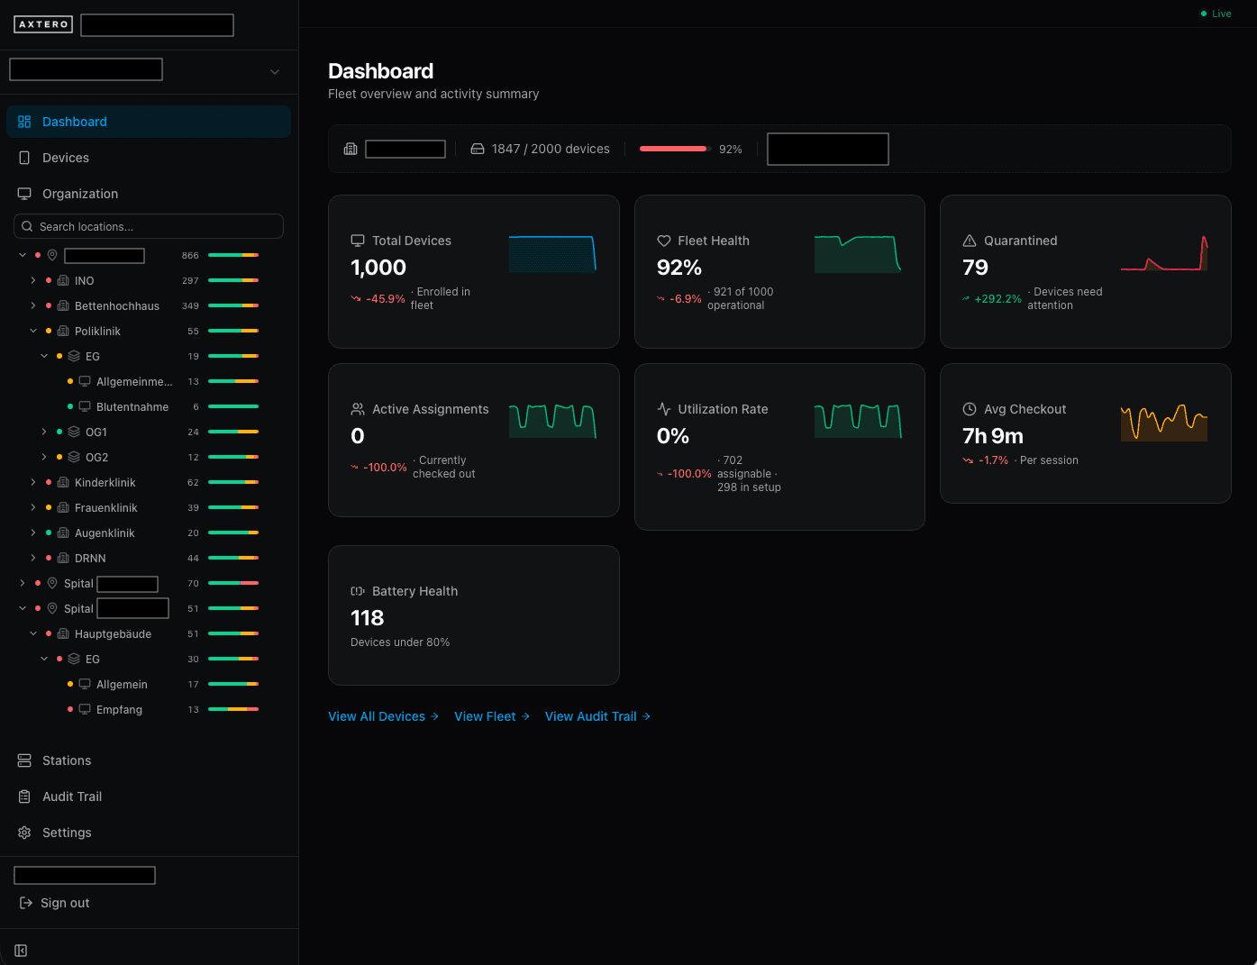
Task: Click the clock icon on Avg Checkout card
Action: (x=969, y=408)
